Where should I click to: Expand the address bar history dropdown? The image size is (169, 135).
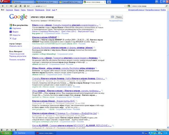pyautogui.click(x=125, y=6)
